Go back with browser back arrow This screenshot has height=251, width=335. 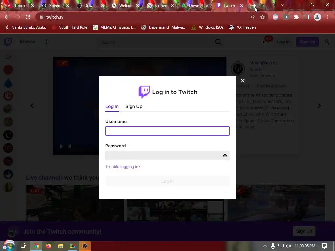[7, 17]
